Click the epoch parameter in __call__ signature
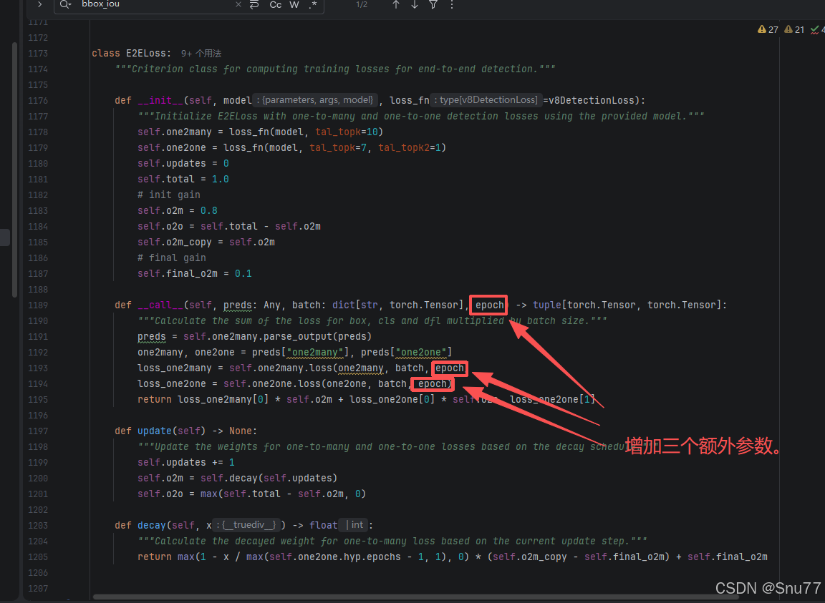This screenshot has width=825, height=603. 489,305
